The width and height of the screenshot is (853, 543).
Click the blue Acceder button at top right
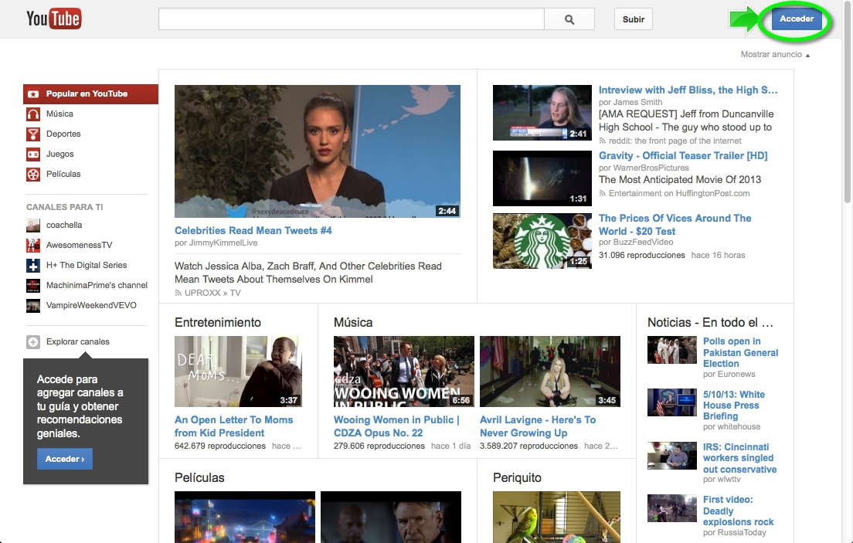pyautogui.click(x=797, y=19)
